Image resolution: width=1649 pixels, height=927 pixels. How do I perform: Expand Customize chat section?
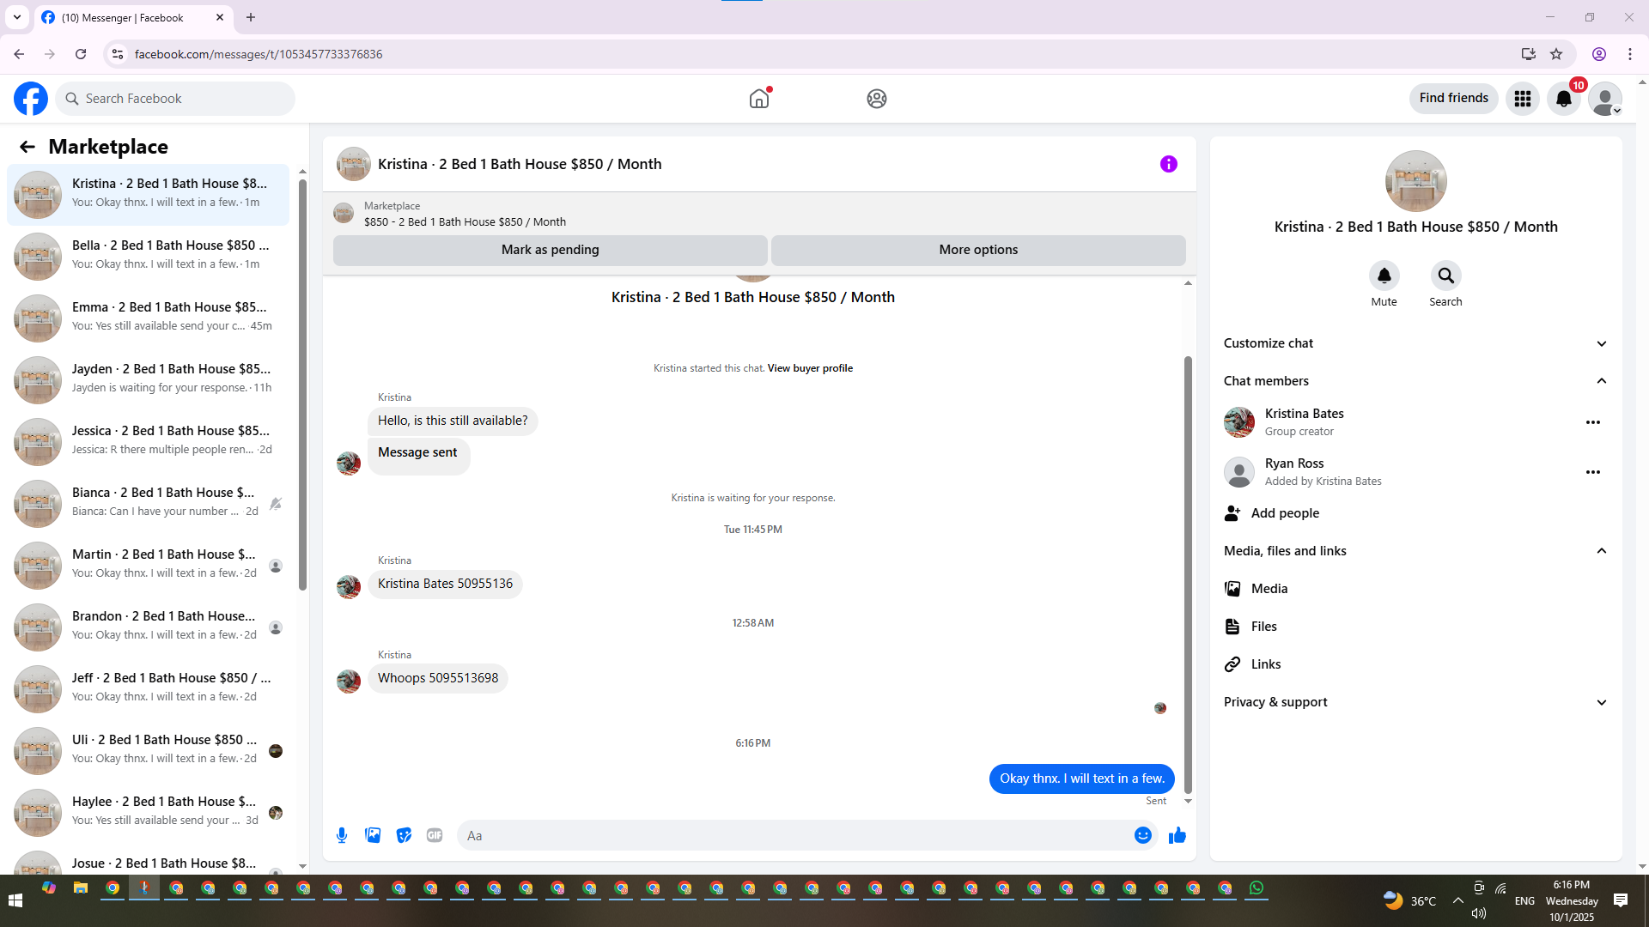(1415, 343)
